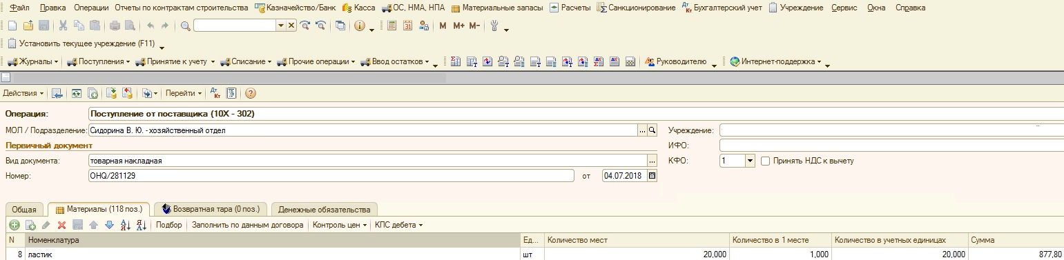
Task: Toggle the Принять НДС к вычету checkbox
Action: tap(765, 161)
